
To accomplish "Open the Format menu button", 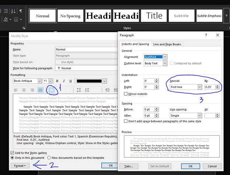I will pos(20,166).
